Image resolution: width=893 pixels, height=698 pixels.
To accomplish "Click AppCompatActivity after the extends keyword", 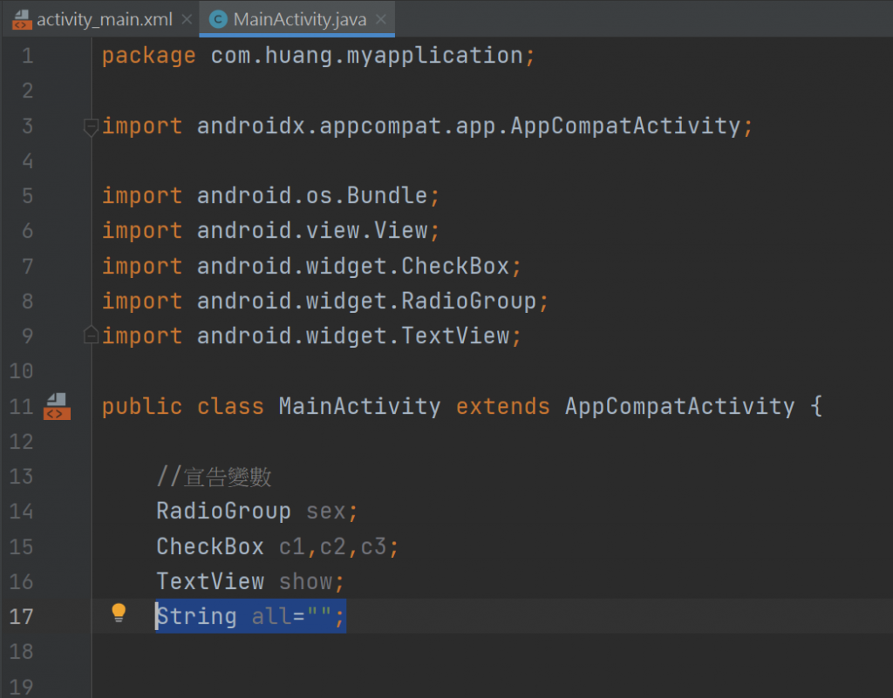I will click(x=679, y=406).
